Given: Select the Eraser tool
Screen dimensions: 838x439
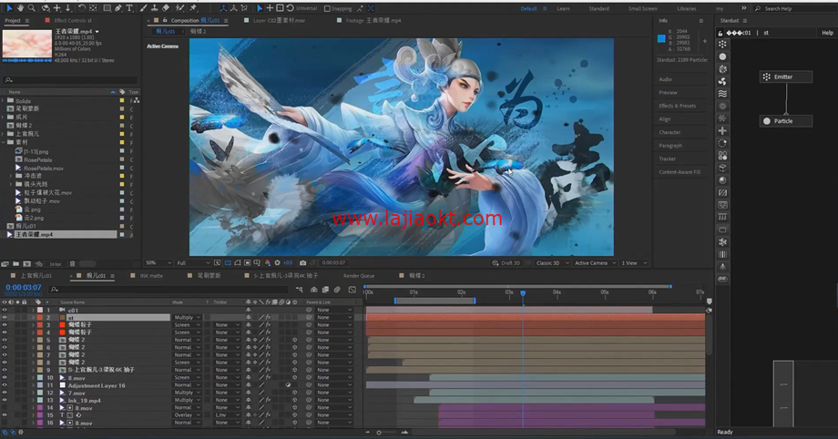Looking at the screenshot, I should pyautogui.click(x=166, y=8).
